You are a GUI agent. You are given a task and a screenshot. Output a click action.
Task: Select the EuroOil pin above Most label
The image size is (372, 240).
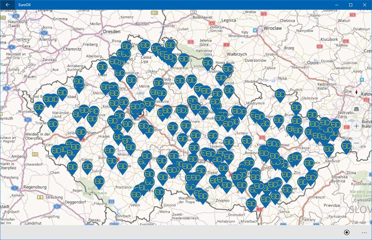click(102, 68)
